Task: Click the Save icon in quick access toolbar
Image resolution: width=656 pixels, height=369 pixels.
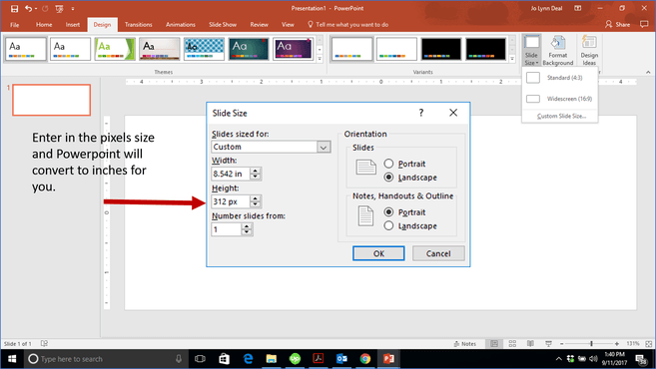Action: coord(14,8)
